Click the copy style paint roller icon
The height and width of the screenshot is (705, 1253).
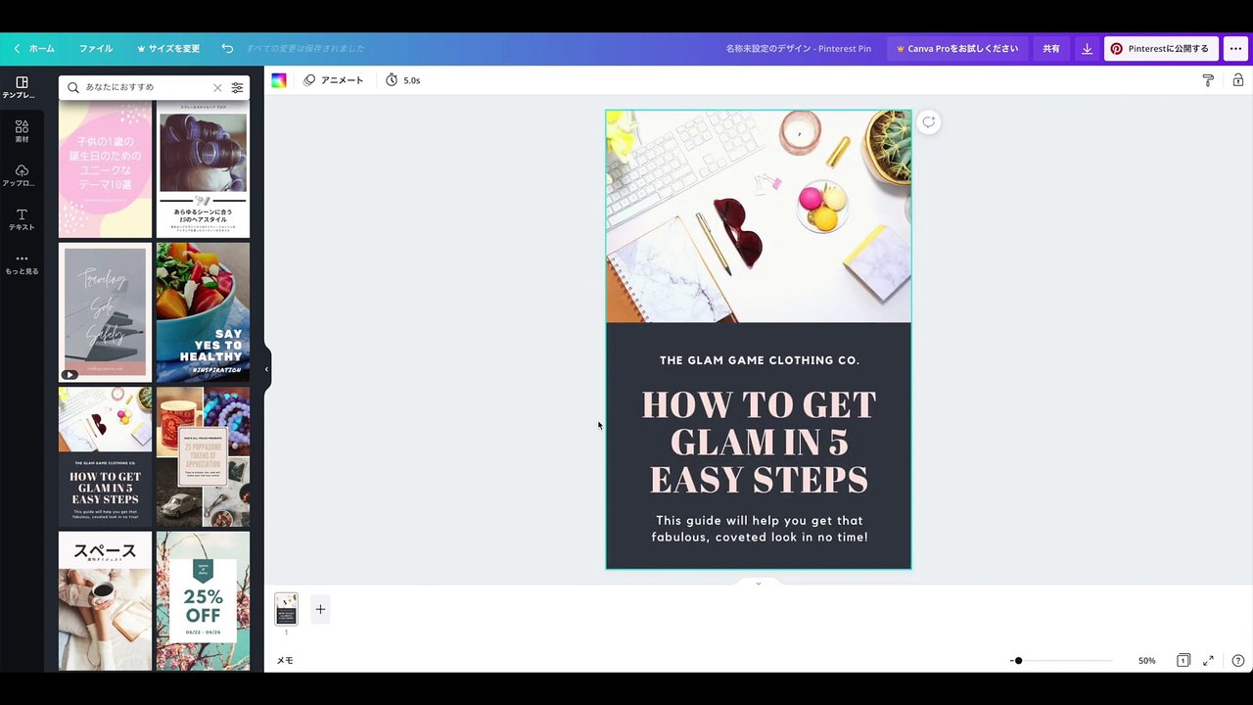pos(1208,80)
